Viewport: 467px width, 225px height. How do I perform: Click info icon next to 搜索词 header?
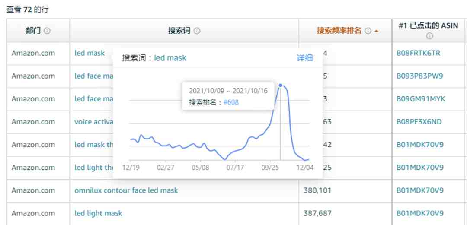(x=197, y=31)
